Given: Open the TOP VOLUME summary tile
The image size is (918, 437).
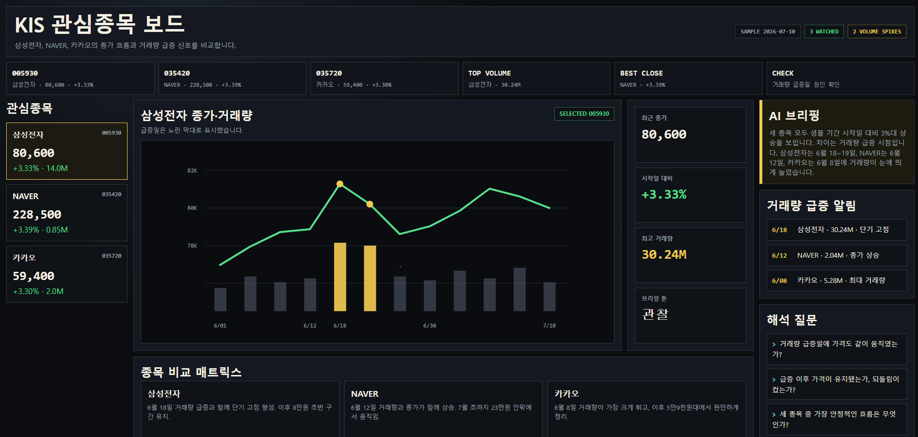Looking at the screenshot, I should click(536, 78).
